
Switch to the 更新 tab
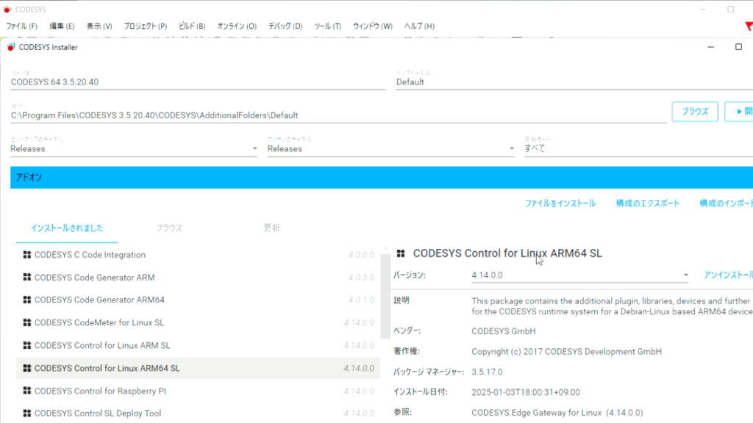coord(272,228)
